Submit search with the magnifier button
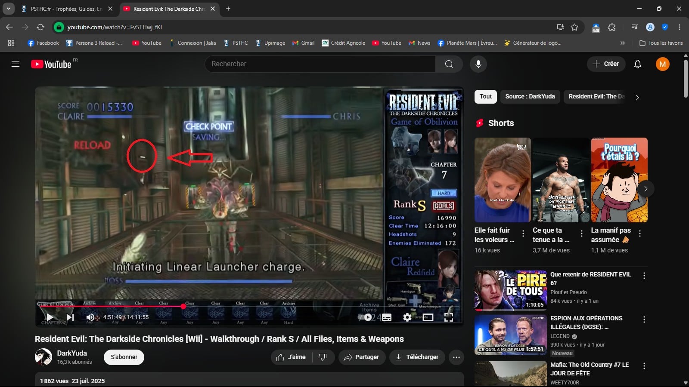The width and height of the screenshot is (689, 387). tap(449, 64)
